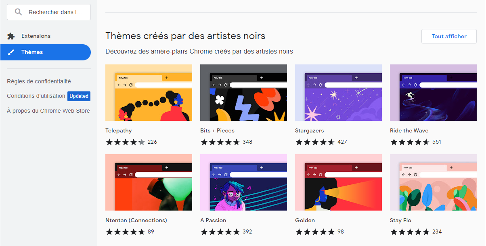The image size is (486, 246).
Task: Click the Thèmes paintbrush icon
Action: [x=11, y=52]
